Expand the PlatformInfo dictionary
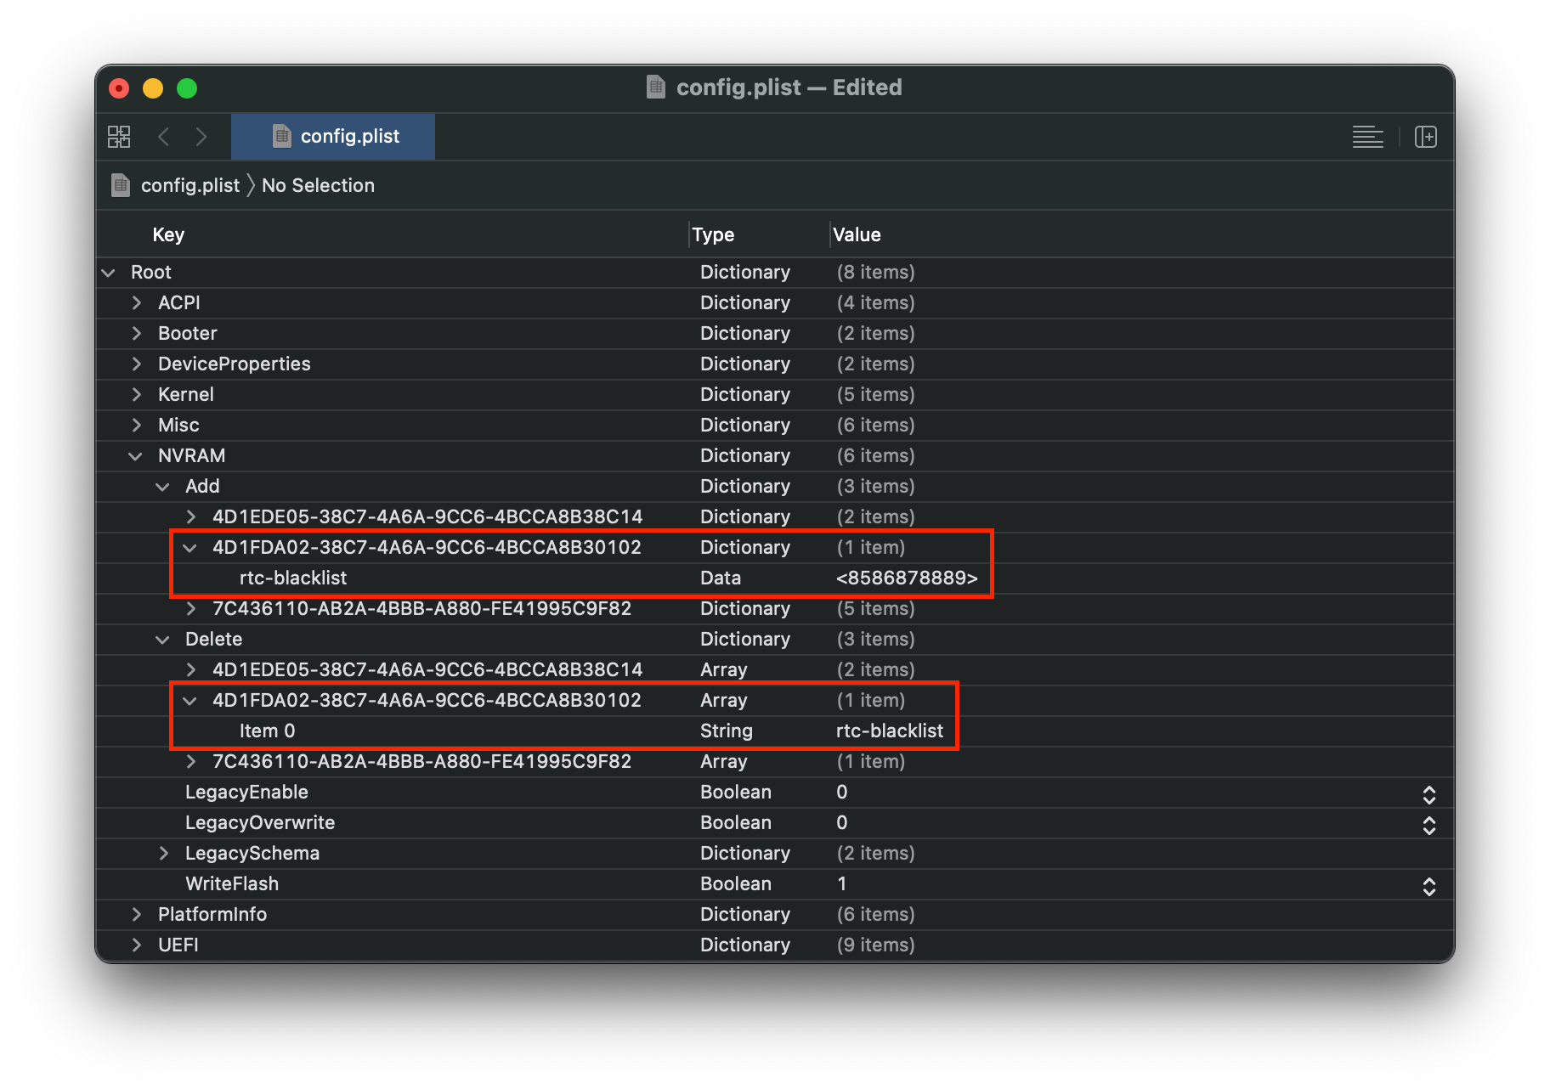Viewport: 1550px width, 1089px height. 136,915
